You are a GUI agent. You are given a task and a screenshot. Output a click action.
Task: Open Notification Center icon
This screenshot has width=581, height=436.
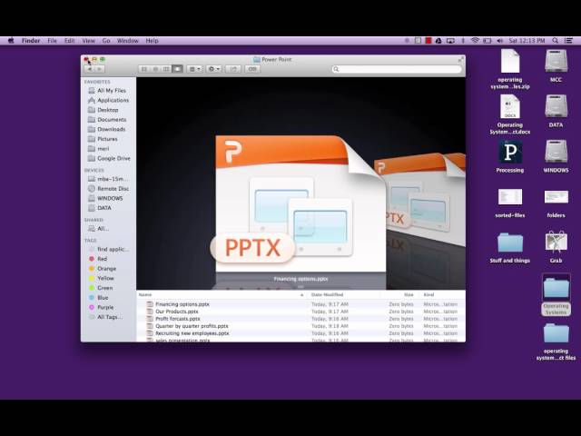(x=568, y=41)
